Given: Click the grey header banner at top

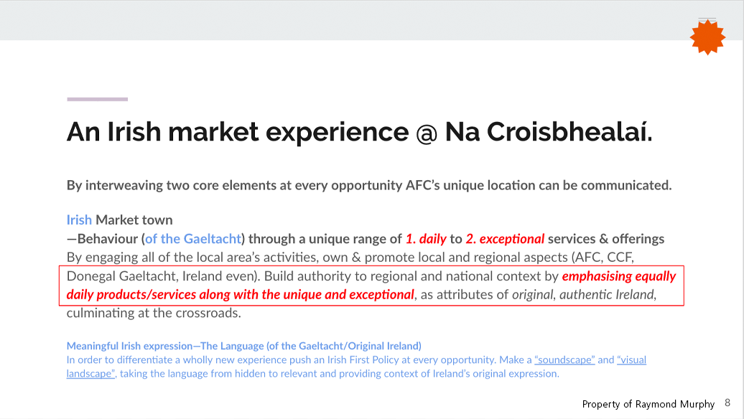Looking at the screenshot, I should click(372, 20).
